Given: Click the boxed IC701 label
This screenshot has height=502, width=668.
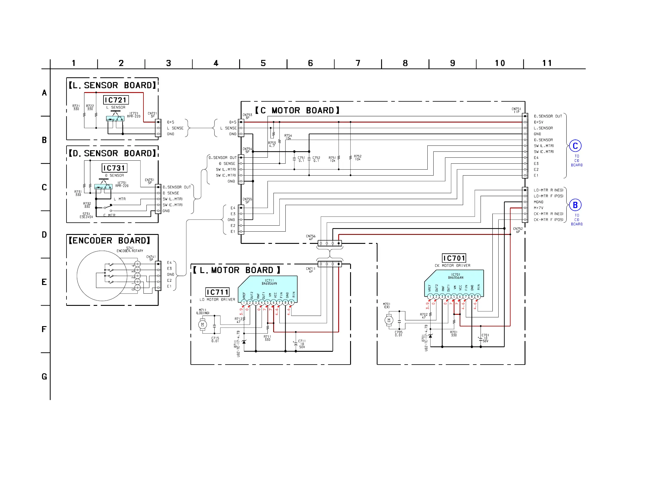Looking at the screenshot, I should (454, 258).
